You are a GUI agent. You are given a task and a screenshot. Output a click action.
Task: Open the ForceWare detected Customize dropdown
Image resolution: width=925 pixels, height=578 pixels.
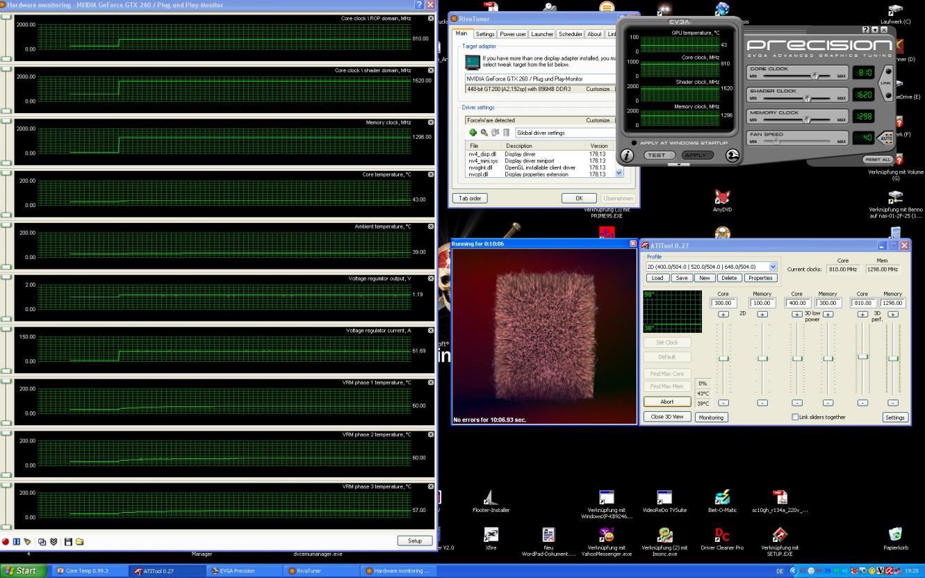(x=600, y=120)
